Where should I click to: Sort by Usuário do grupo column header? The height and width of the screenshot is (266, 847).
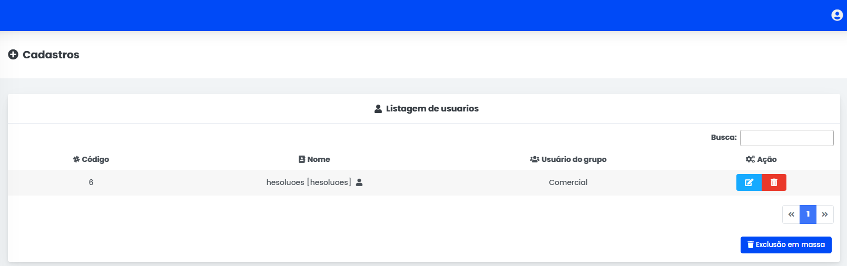(x=568, y=159)
